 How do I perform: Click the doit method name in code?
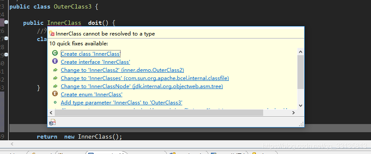[x=95, y=23]
